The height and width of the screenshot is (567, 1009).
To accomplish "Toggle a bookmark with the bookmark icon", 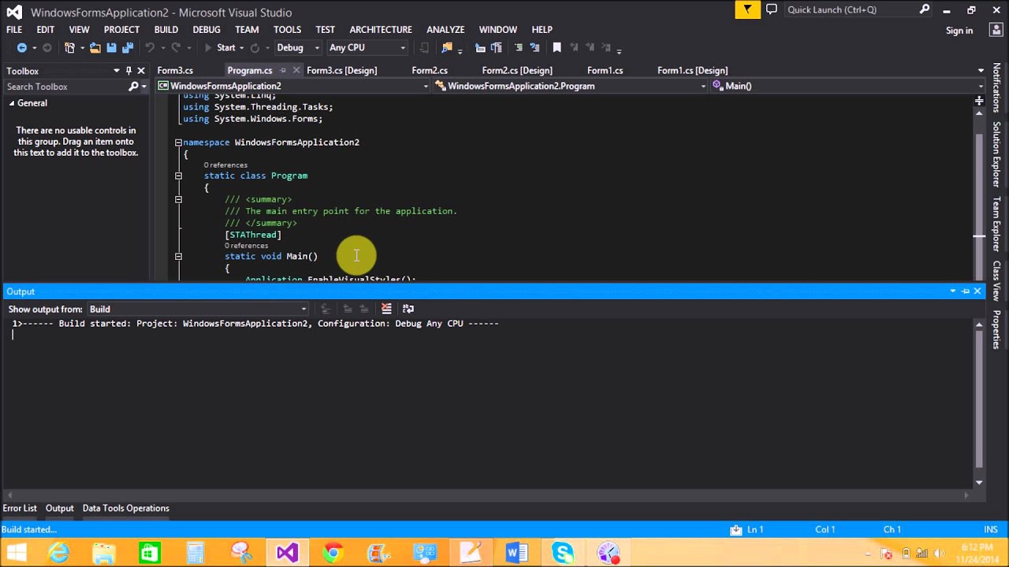I will (x=557, y=48).
